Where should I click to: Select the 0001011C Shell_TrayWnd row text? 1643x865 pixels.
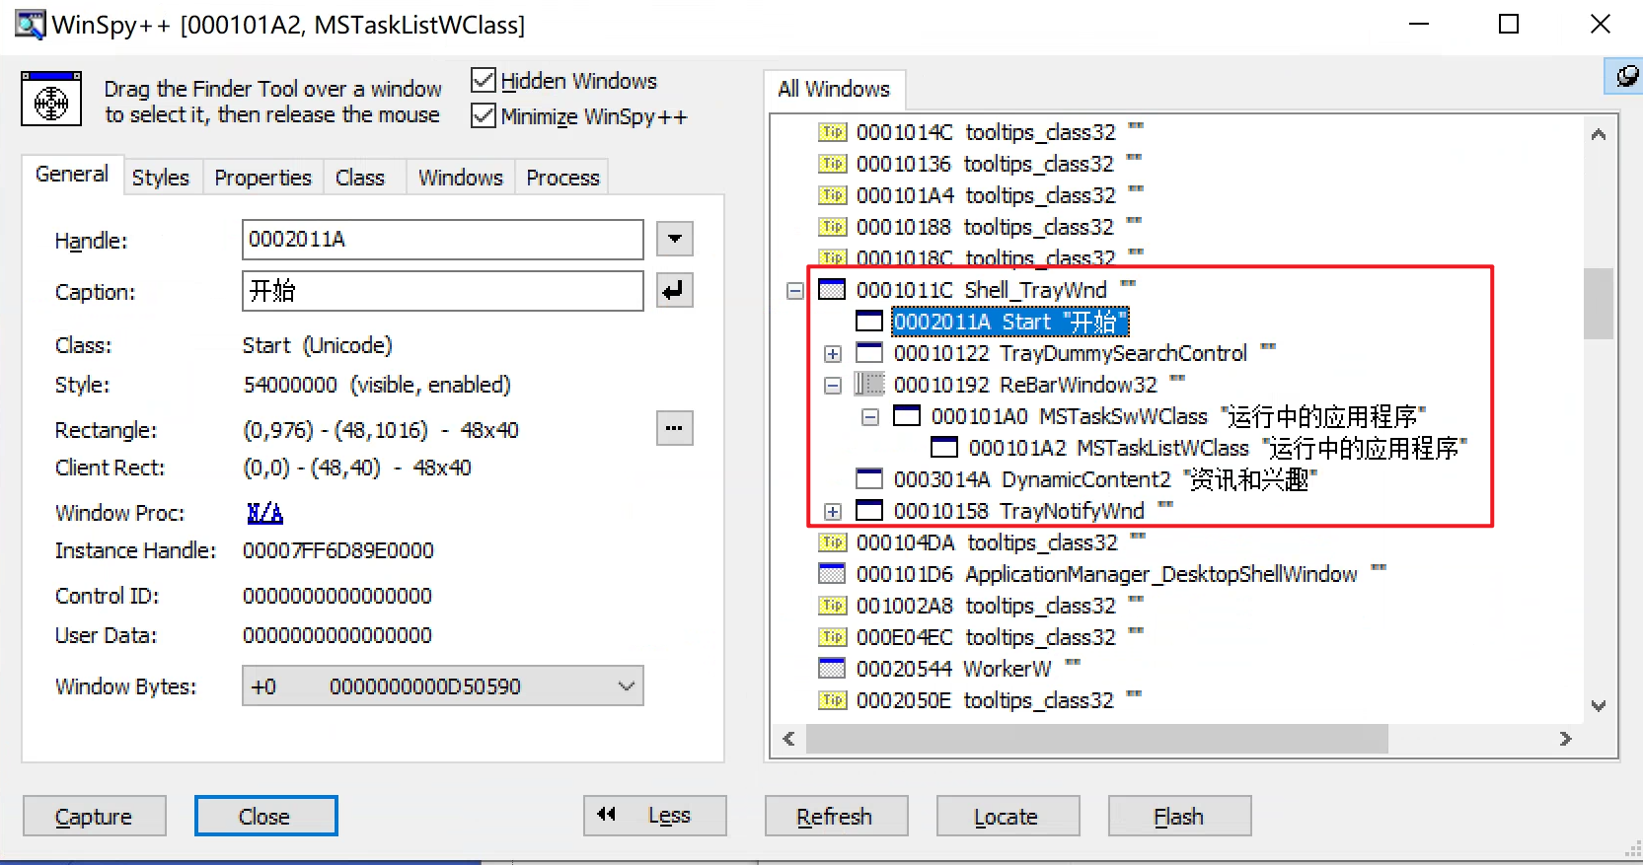[997, 290]
